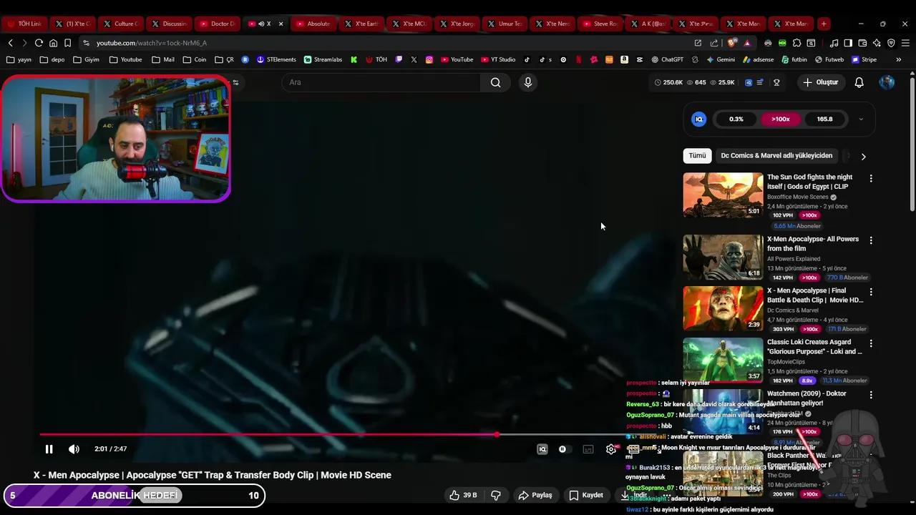This screenshot has height=515, width=916.
Task: Expand the vidIQ score panel chevron
Action: tap(861, 119)
